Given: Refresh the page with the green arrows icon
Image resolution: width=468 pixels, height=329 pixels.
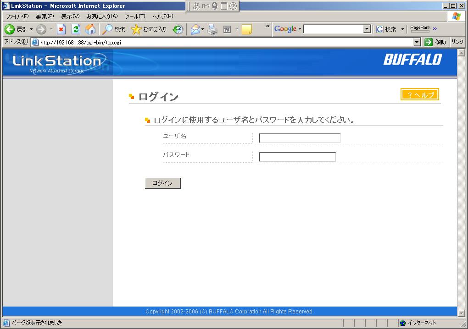Looking at the screenshot, I should point(76,29).
